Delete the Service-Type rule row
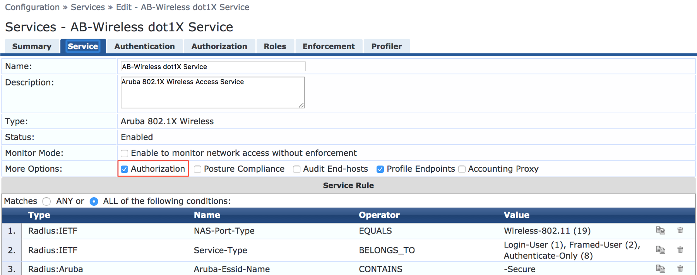The width and height of the screenshot is (697, 275). click(680, 250)
